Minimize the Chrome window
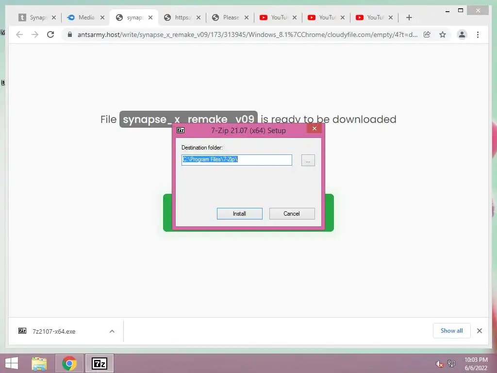 [447, 11]
